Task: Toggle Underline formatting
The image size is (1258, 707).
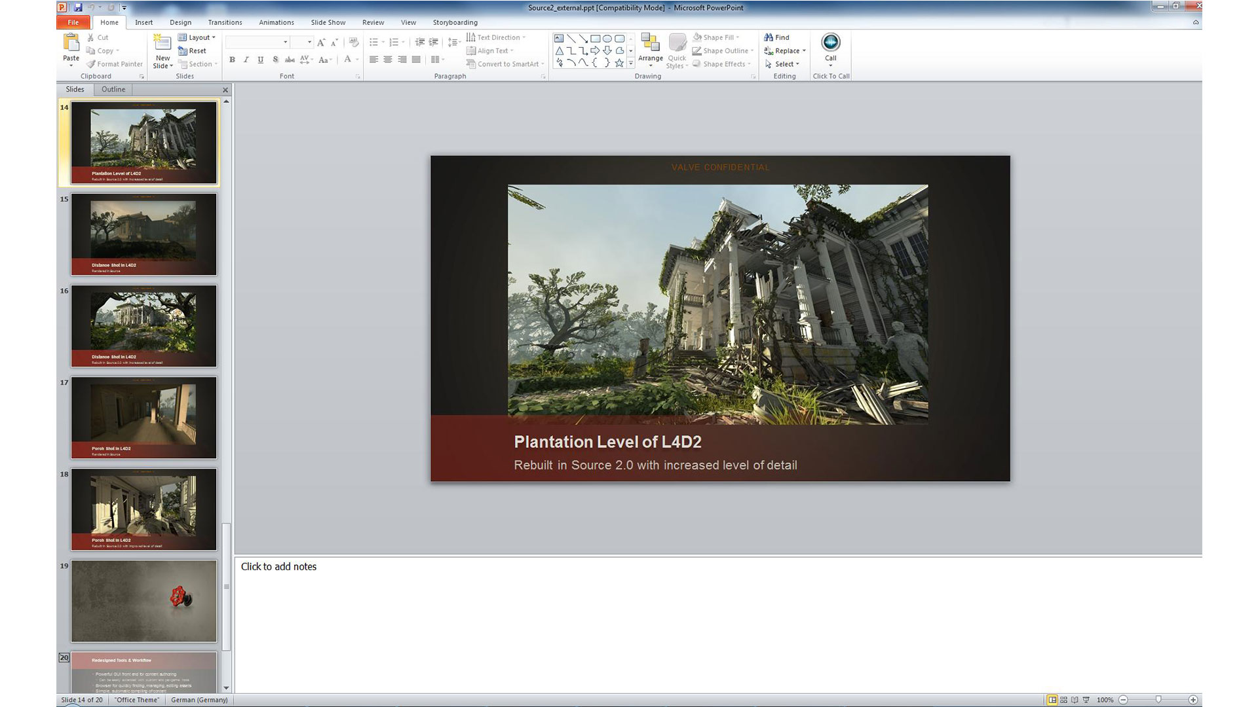Action: click(260, 60)
